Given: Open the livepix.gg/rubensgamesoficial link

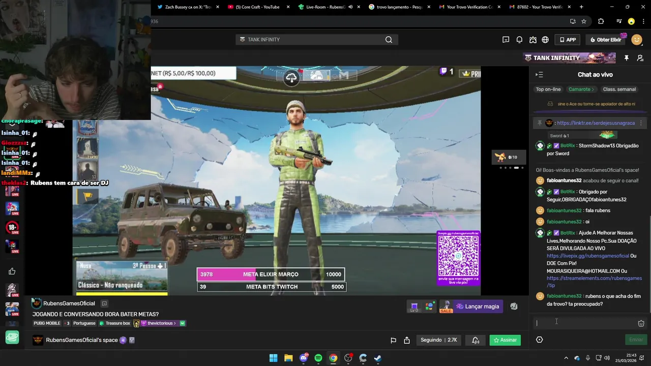Looking at the screenshot, I should [x=588, y=256].
